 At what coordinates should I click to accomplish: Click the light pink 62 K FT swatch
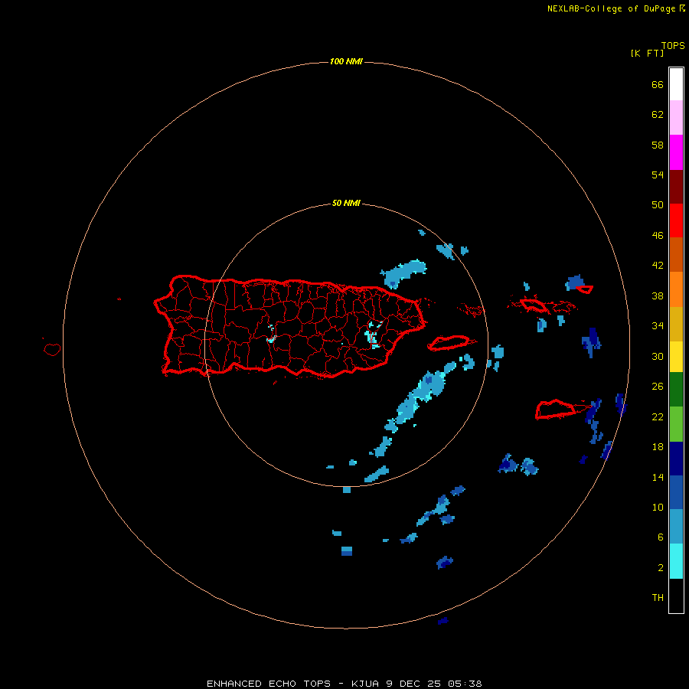676,118
